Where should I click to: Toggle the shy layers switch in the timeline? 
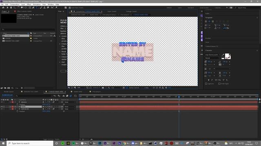coord(64,96)
